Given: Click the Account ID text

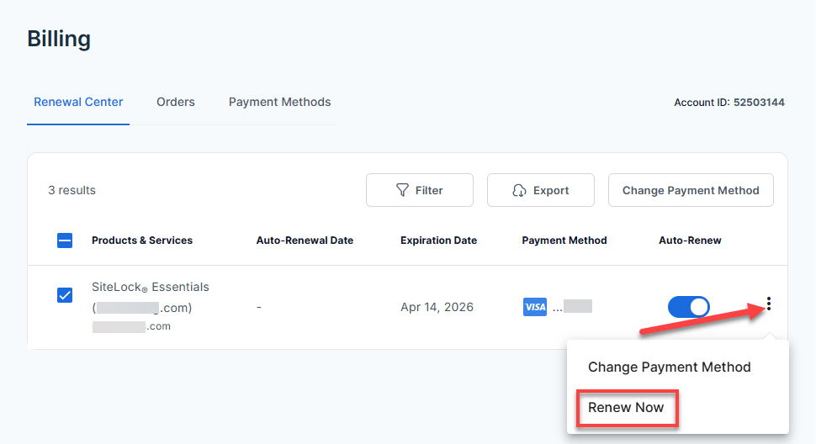Looking at the screenshot, I should click(x=729, y=103).
